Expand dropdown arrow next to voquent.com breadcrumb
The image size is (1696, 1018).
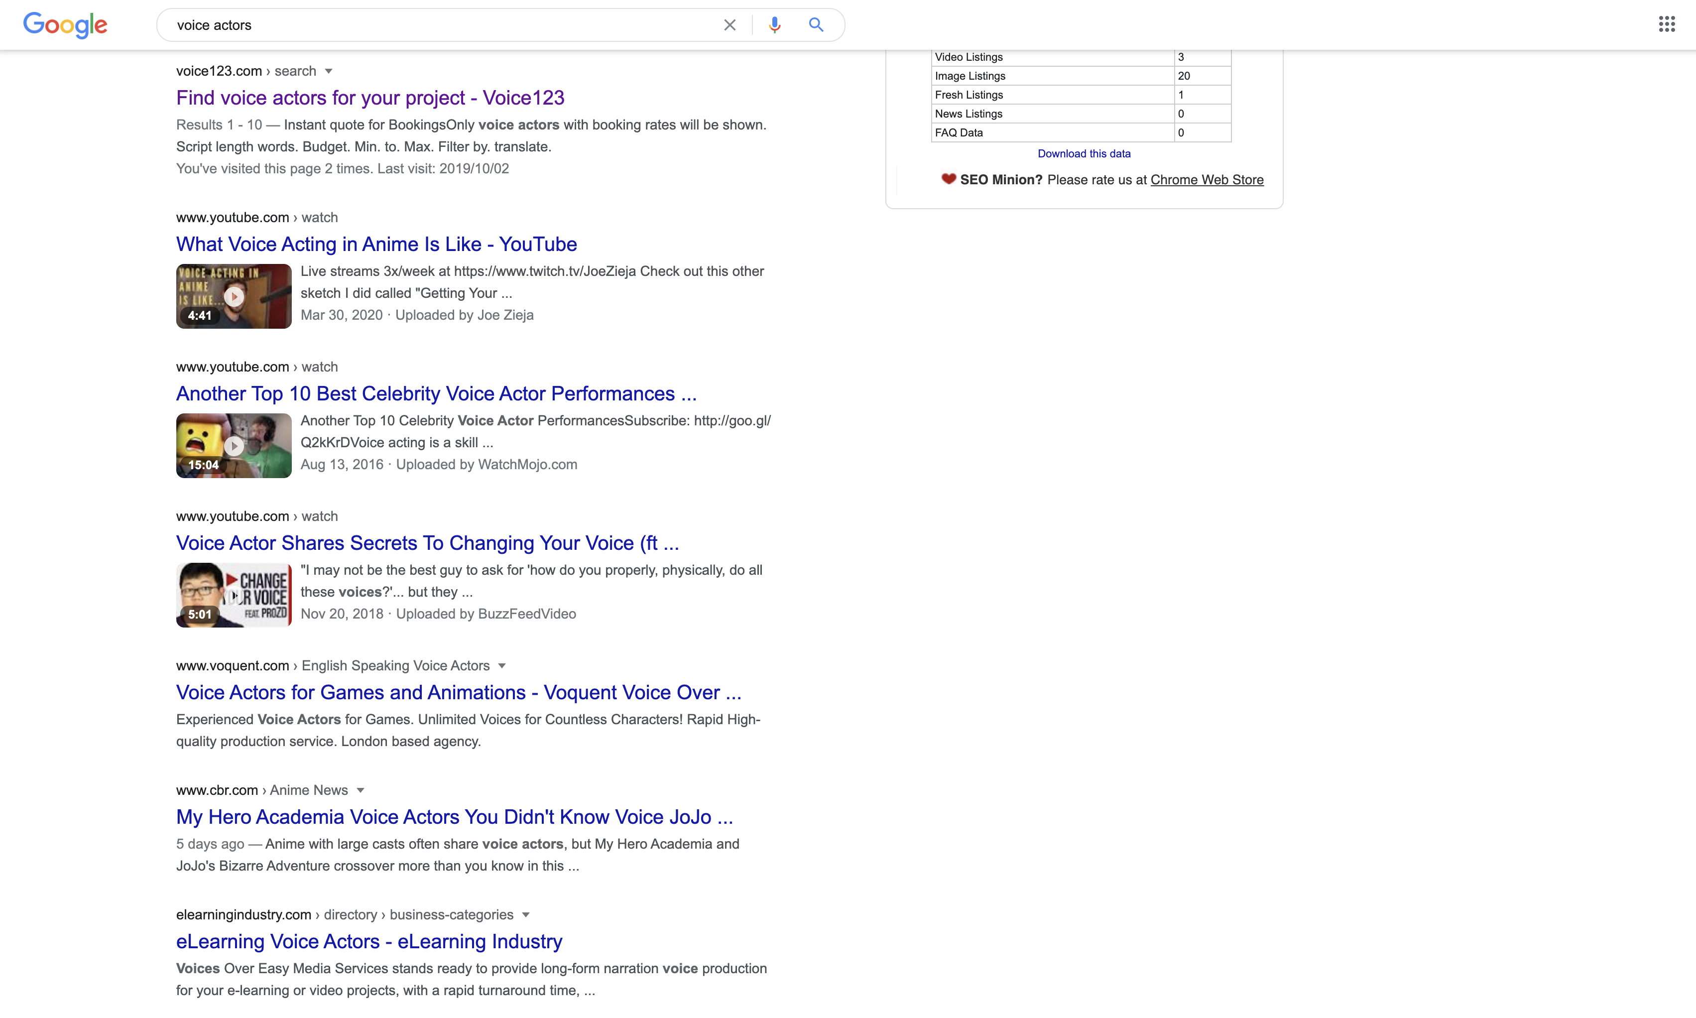[502, 666]
